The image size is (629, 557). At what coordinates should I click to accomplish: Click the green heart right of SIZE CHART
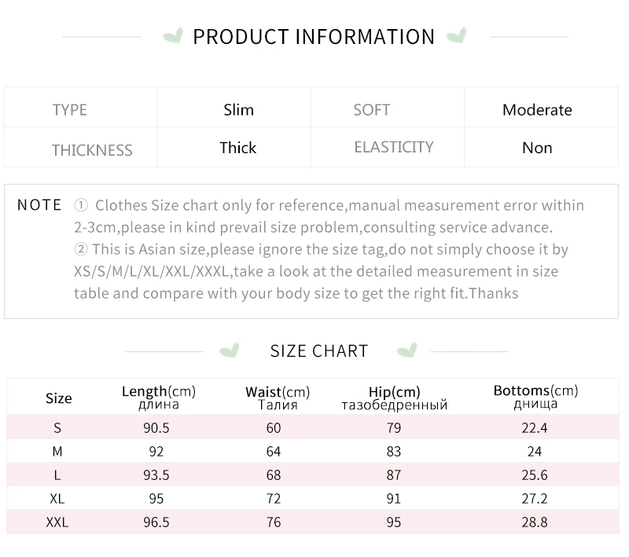point(407,350)
